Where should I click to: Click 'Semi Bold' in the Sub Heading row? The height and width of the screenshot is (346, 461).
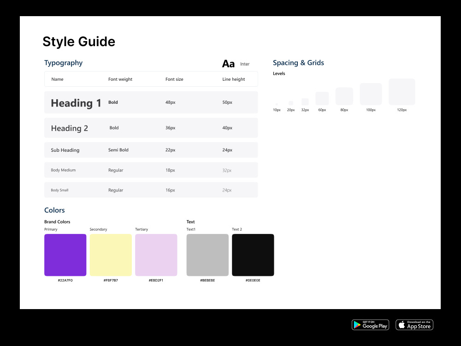pos(118,150)
